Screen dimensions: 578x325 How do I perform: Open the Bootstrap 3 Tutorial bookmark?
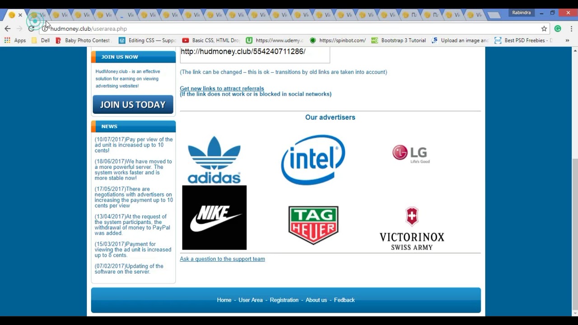coord(399,40)
